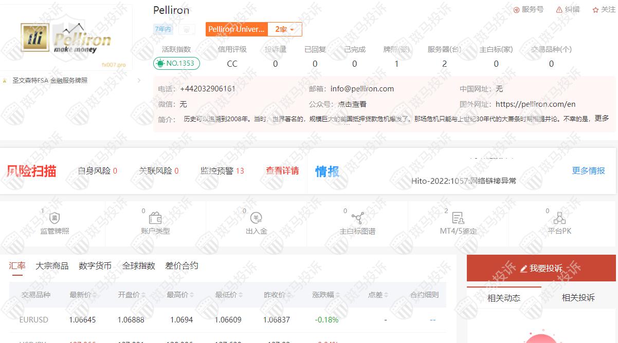Click the 纠错 warning triangle icon
The image size is (618, 343).
(559, 10)
